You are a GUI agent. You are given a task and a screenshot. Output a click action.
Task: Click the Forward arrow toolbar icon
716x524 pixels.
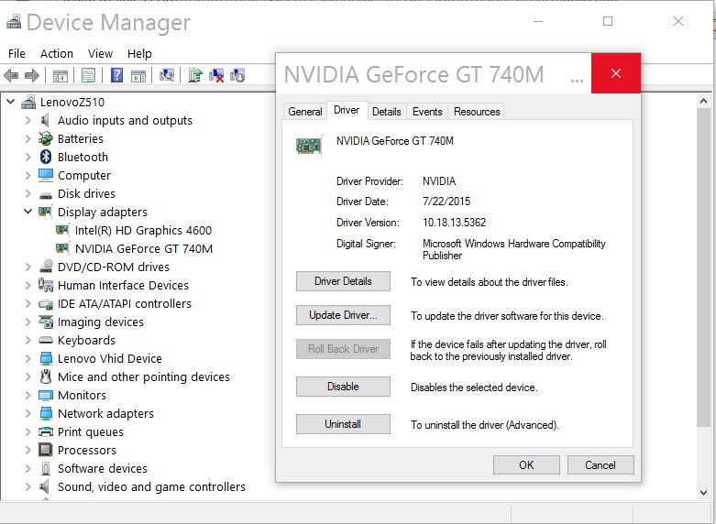pyautogui.click(x=32, y=75)
